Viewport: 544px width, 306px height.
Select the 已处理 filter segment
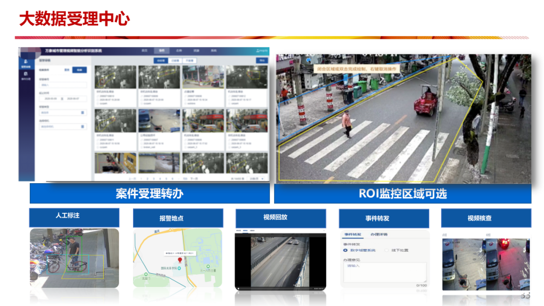pyautogui.click(x=175, y=60)
